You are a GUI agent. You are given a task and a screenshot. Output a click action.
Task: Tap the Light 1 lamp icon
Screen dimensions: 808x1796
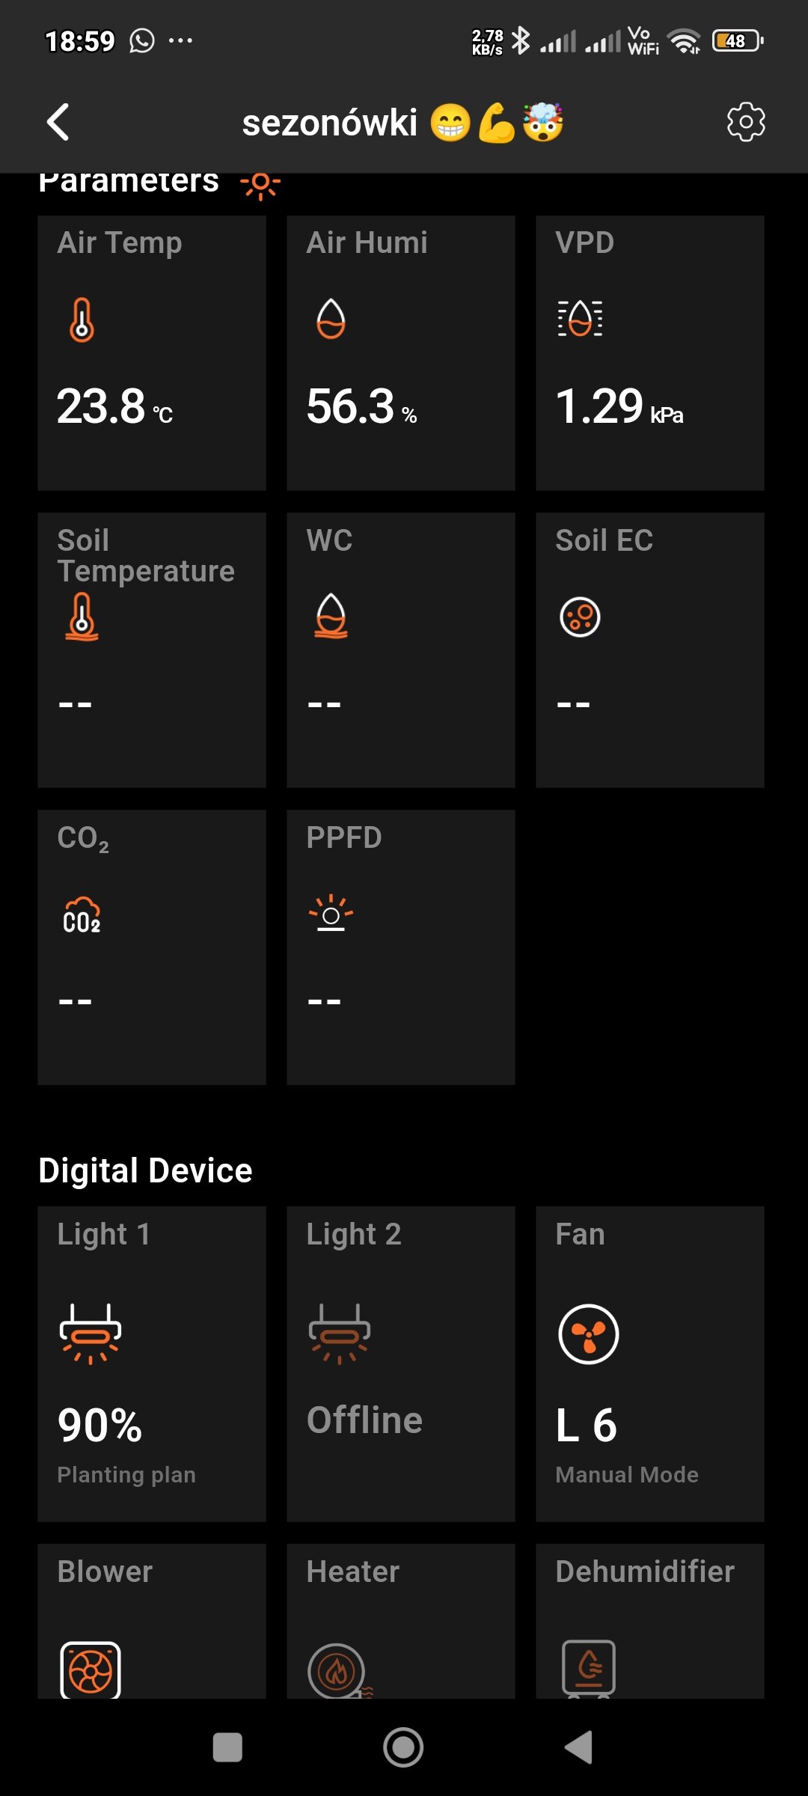[91, 1334]
